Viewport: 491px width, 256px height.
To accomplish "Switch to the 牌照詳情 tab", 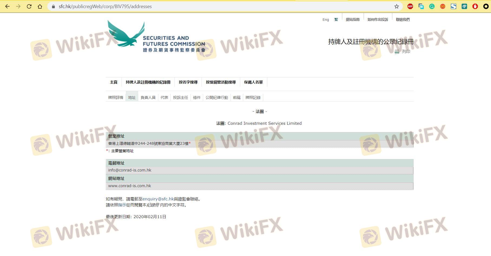I will point(116,97).
